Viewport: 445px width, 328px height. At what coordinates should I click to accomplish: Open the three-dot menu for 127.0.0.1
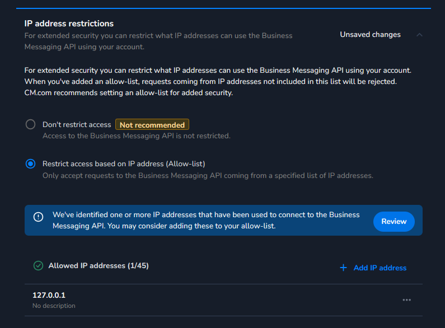(407, 300)
